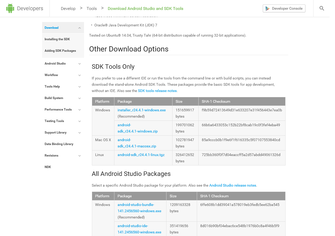335x236 pixels.
Task: Expand the Tools Help section
Action: [x=80, y=87]
